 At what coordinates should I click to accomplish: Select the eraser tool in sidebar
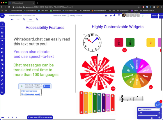point(2,84)
